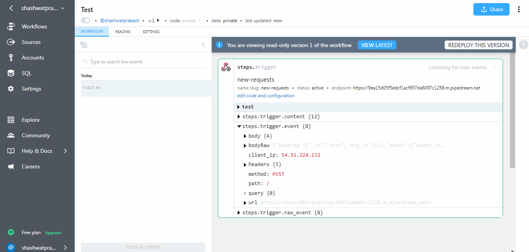Expand the headers {5} node
This screenshot has height=252, width=529.
pos(245,164)
